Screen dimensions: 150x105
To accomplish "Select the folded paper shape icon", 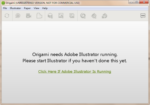I will tap(39, 16).
